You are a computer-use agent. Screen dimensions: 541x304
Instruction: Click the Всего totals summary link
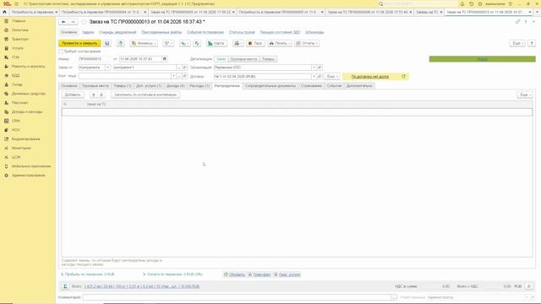[141, 286]
